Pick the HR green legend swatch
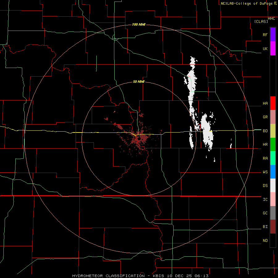278x278 pixels. coord(273,145)
